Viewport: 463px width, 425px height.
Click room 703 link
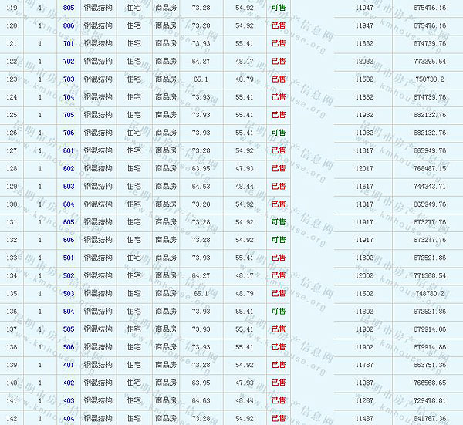pyautogui.click(x=69, y=79)
